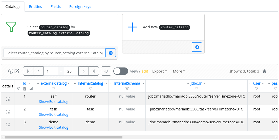This screenshot has height=140, width=279.
Task: Show the bar chart for Id column
Action: tap(31, 89)
